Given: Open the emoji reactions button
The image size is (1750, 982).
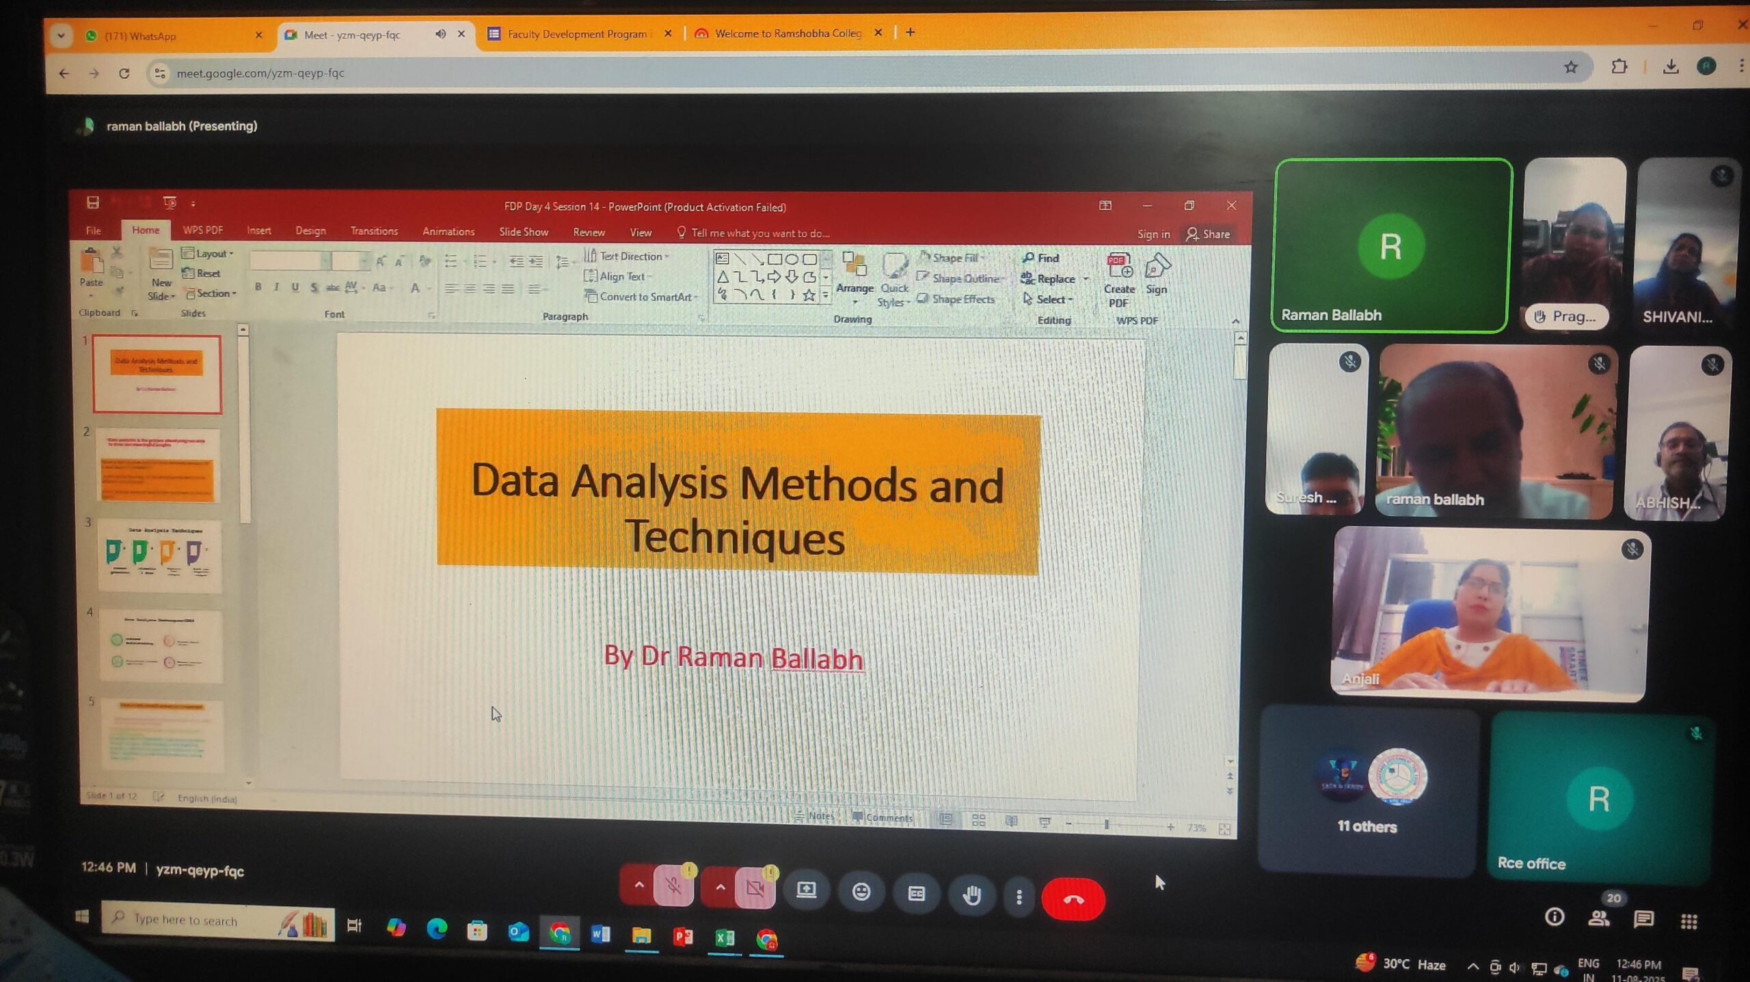Looking at the screenshot, I should (861, 892).
